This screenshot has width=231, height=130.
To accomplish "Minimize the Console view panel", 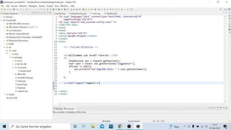I will click(x=223, y=108).
